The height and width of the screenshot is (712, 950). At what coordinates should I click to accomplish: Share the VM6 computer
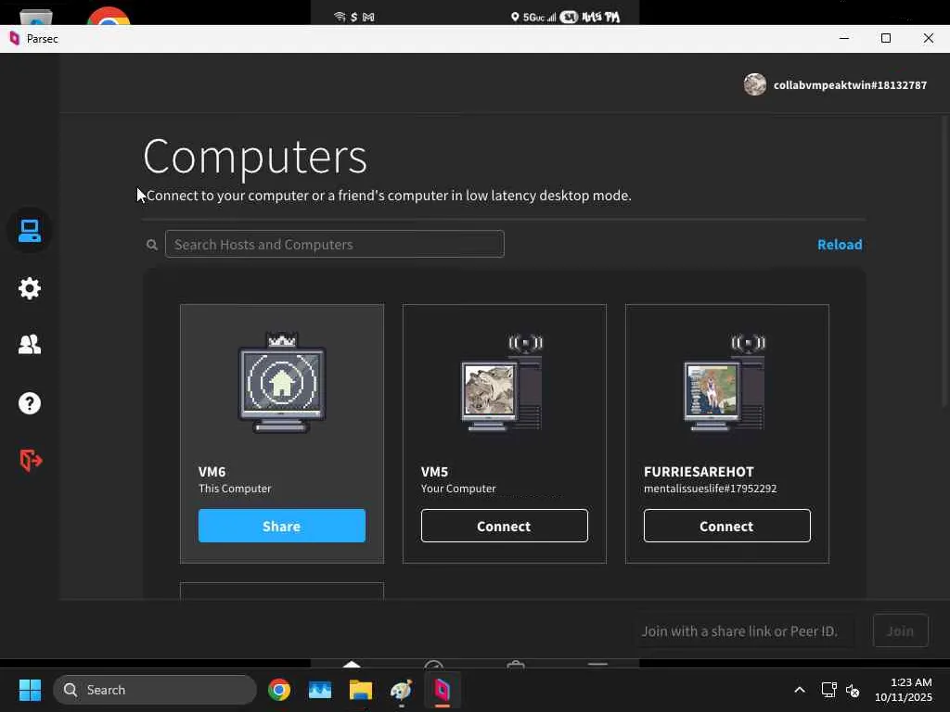tap(282, 527)
